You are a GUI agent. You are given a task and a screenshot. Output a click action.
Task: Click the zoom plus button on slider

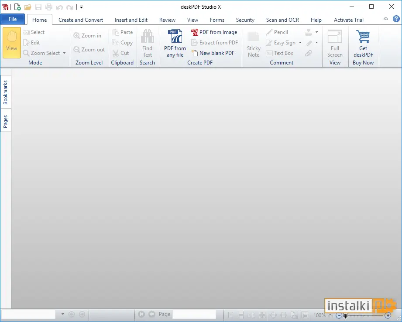coord(388,315)
